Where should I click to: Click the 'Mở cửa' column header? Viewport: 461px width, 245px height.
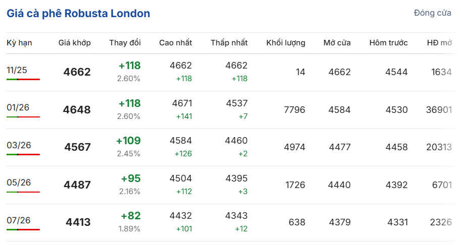tap(337, 43)
